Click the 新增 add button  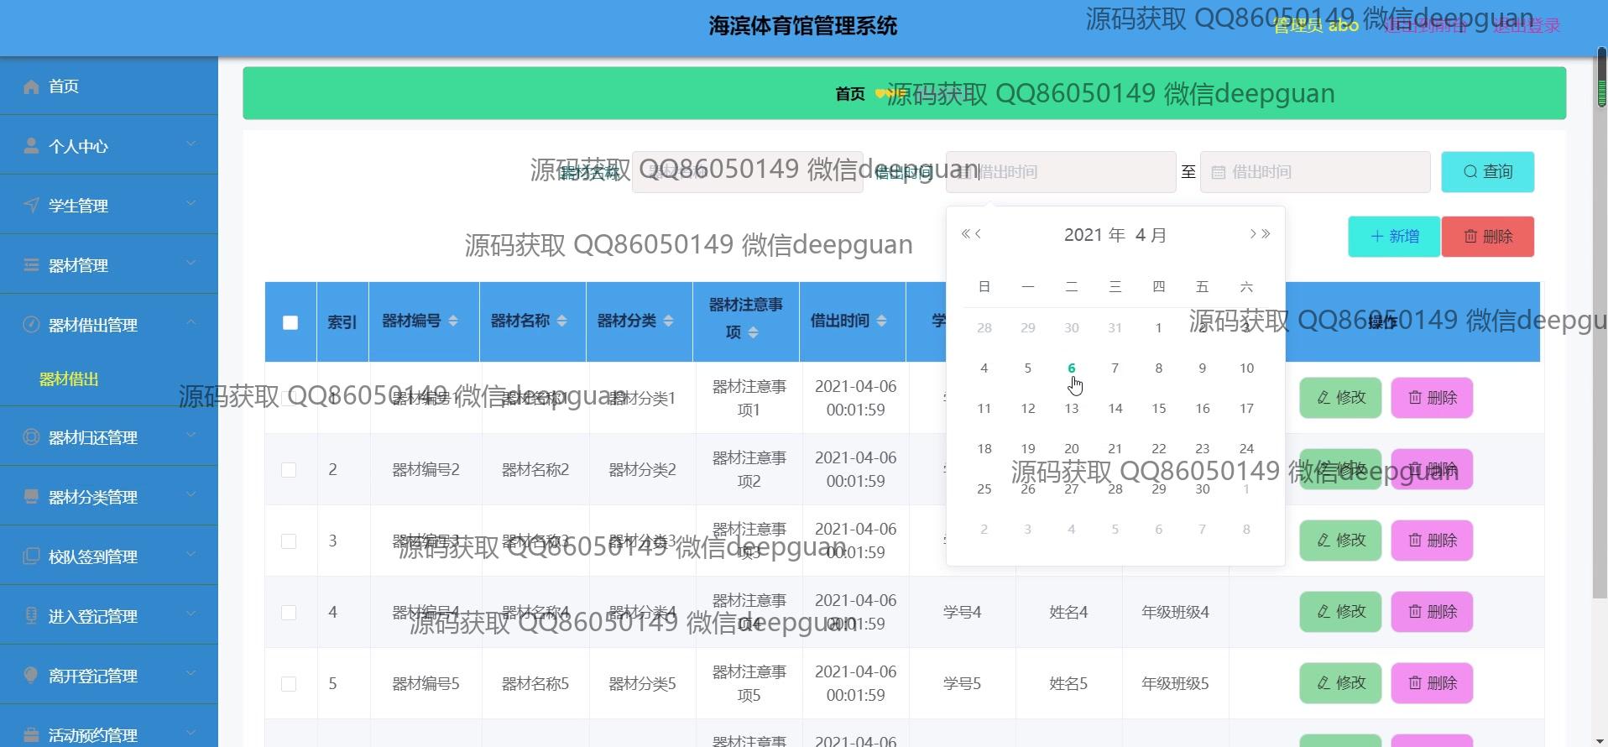[1394, 237]
